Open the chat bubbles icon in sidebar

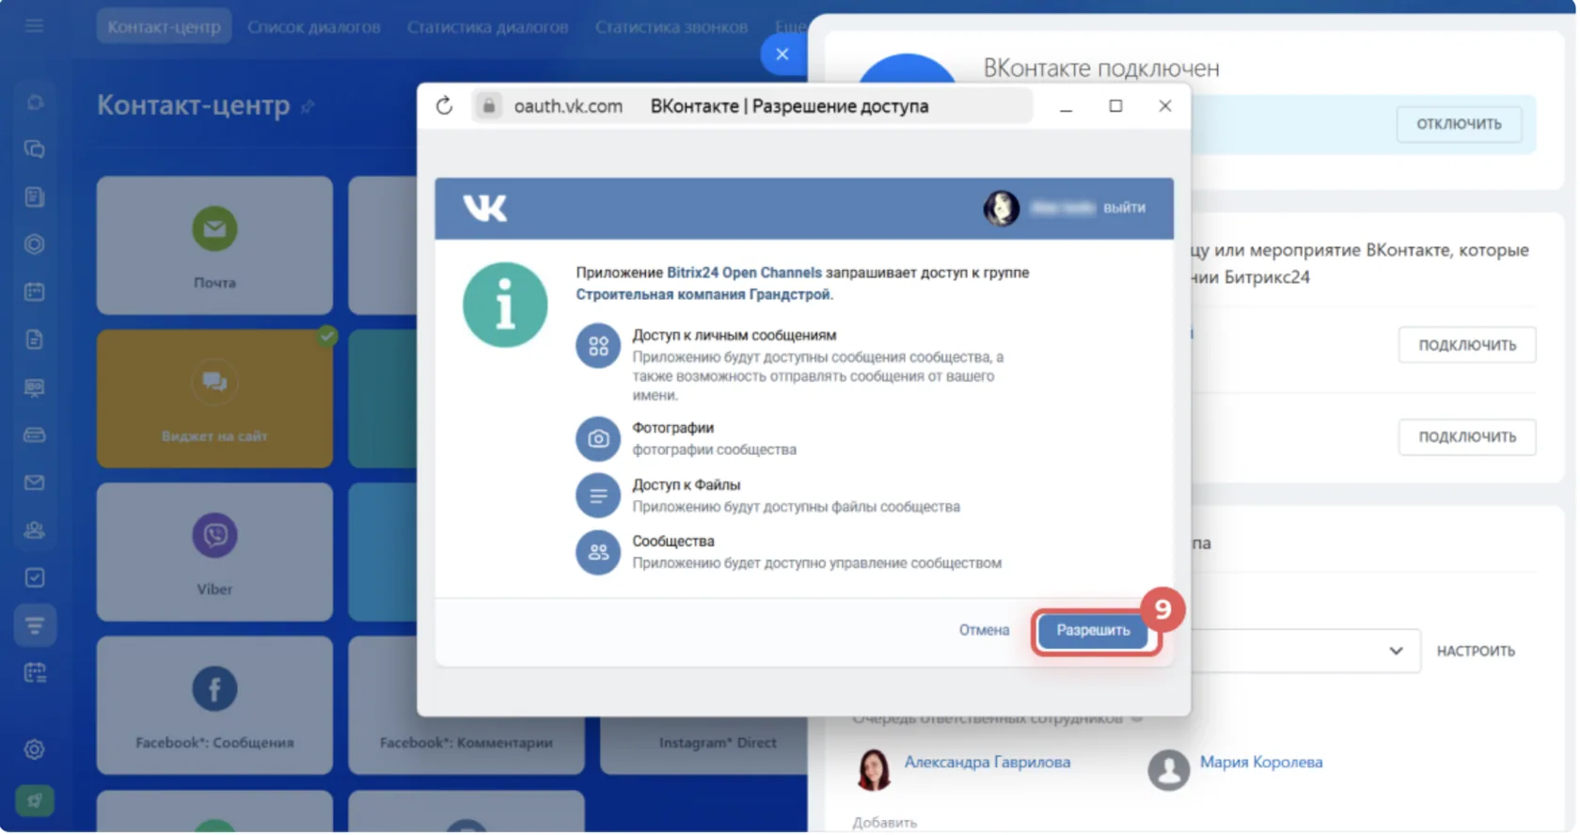tap(35, 149)
